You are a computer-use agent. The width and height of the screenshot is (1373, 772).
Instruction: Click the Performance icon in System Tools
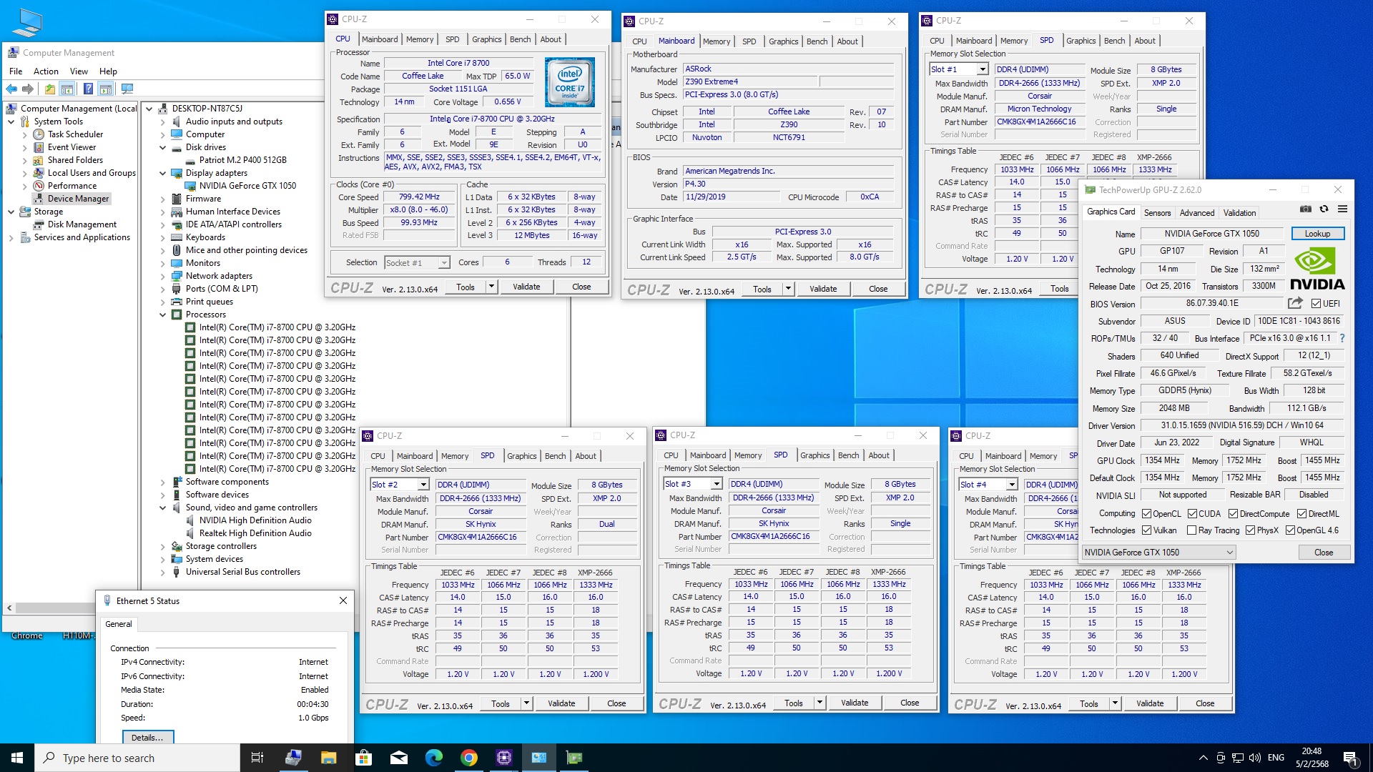(39, 186)
